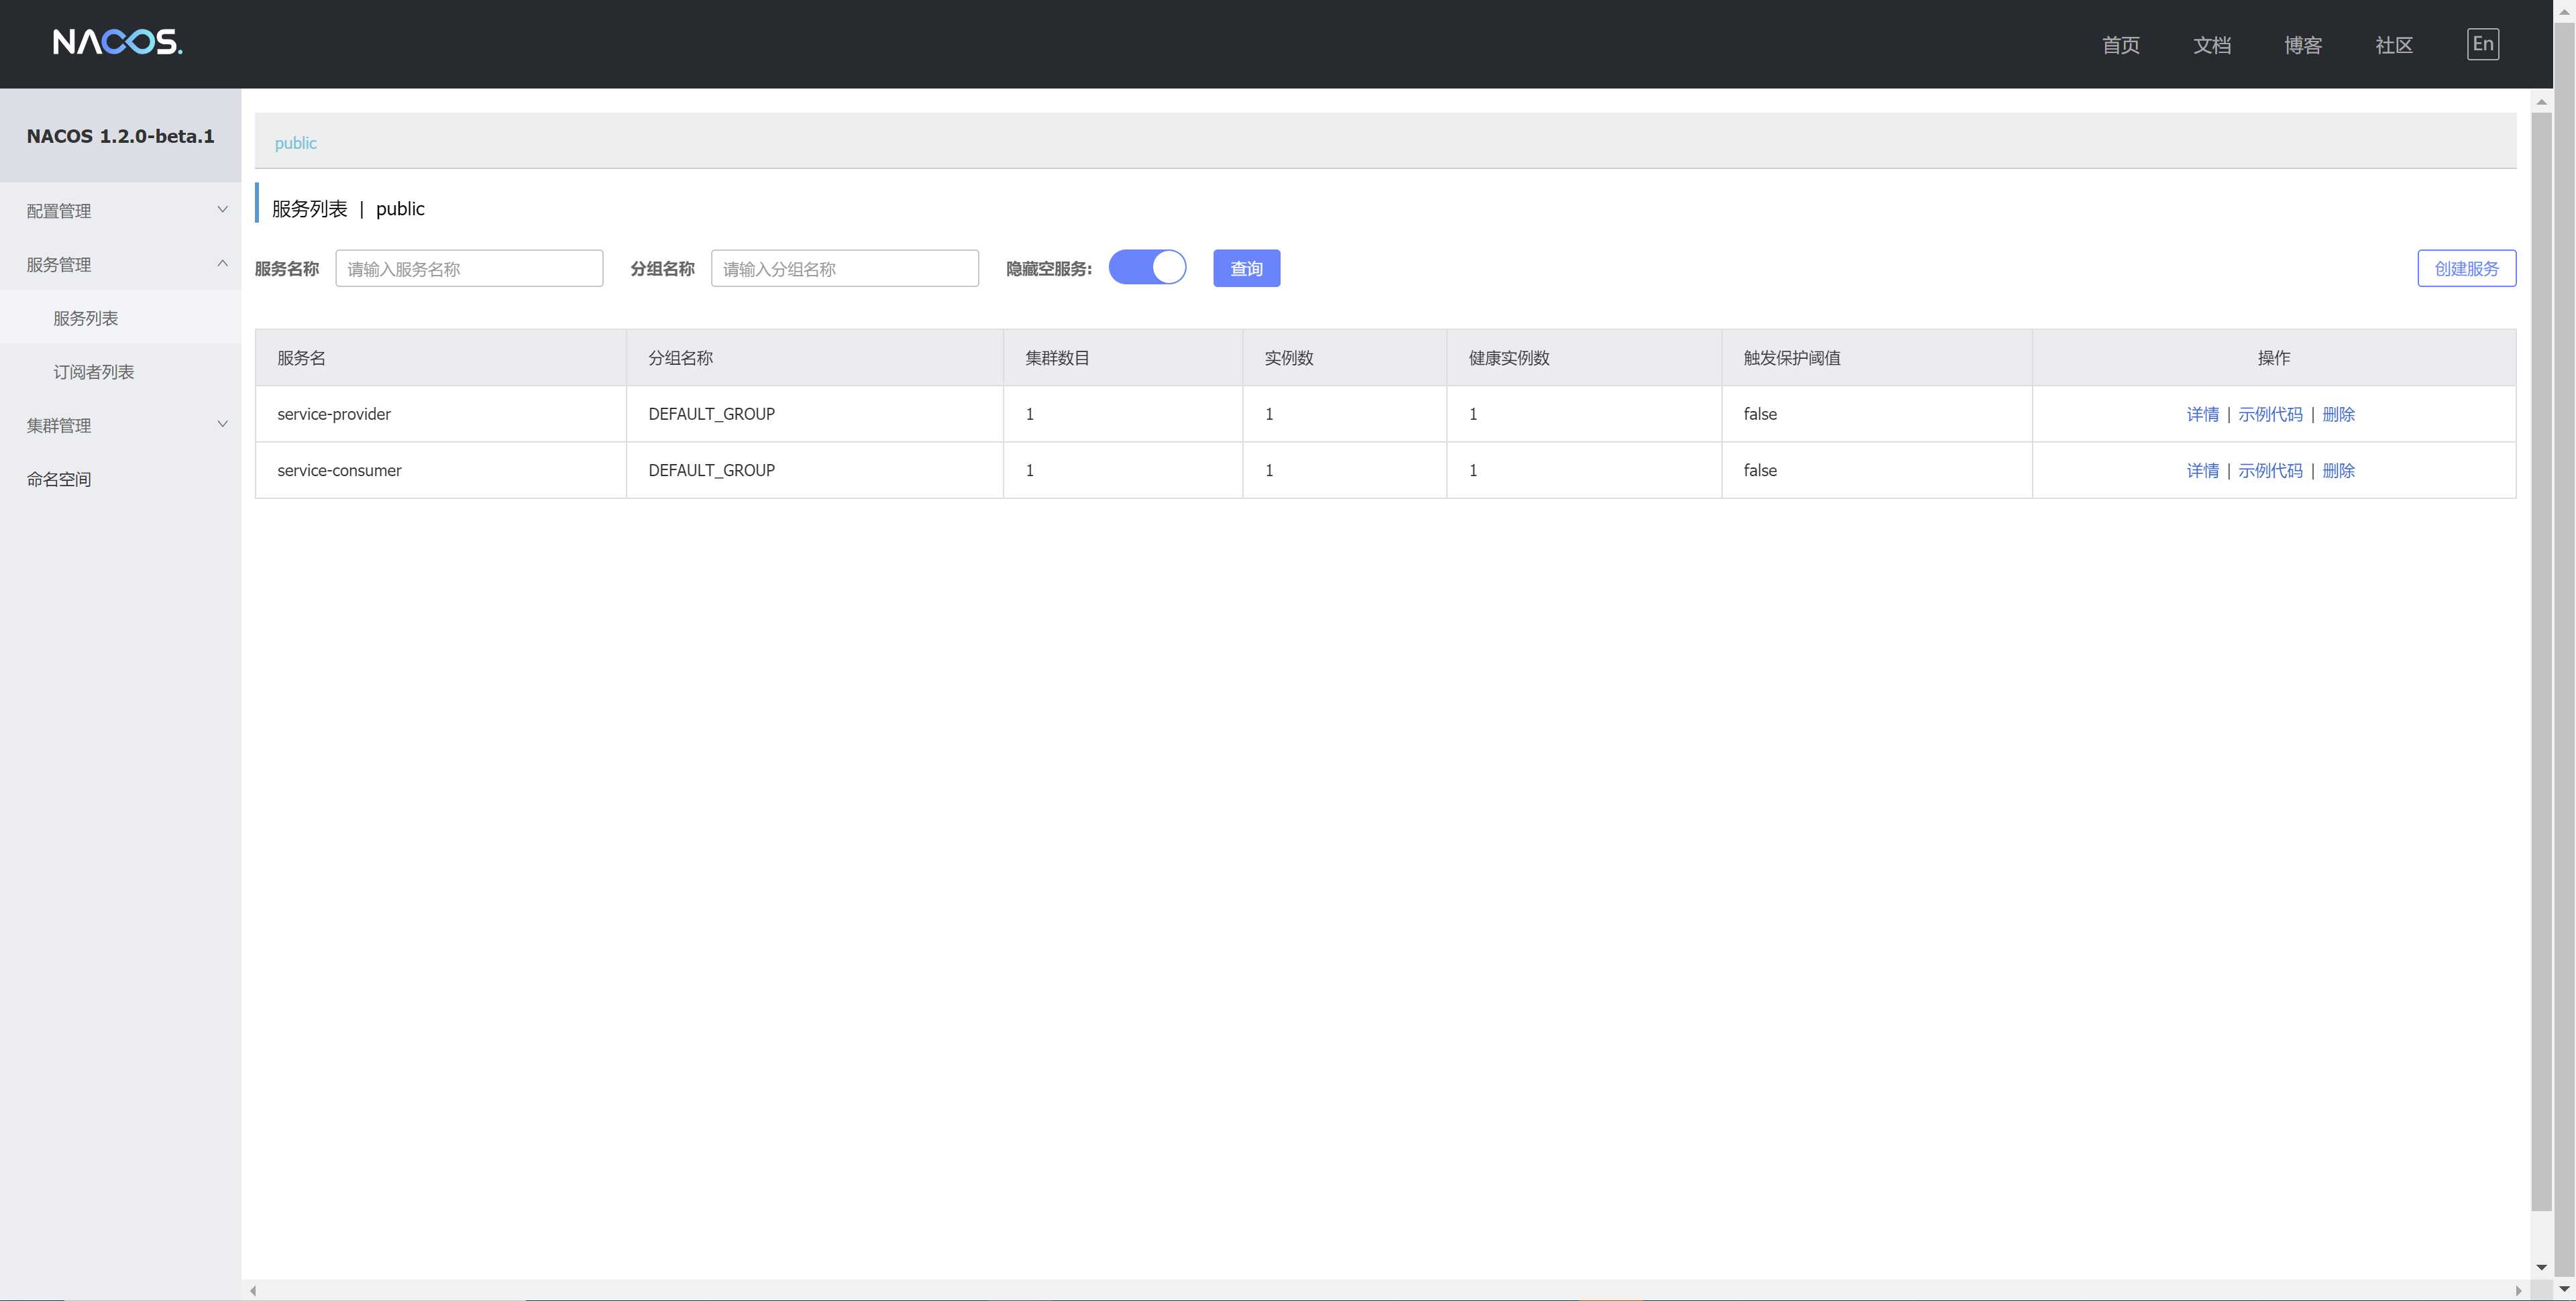Viewport: 2576px width, 1301px height.
Task: Select 服务列表 in the sidebar
Action: [x=120, y=318]
